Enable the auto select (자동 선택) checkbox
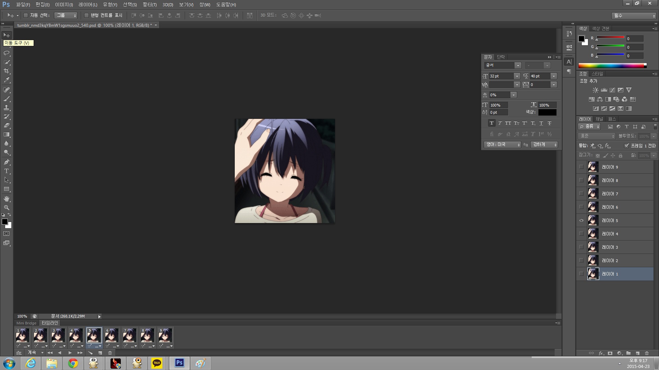 coord(26,15)
